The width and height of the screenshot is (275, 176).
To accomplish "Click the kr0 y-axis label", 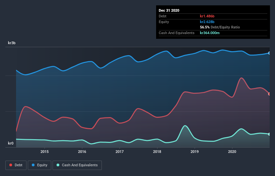I will click(x=11, y=143).
